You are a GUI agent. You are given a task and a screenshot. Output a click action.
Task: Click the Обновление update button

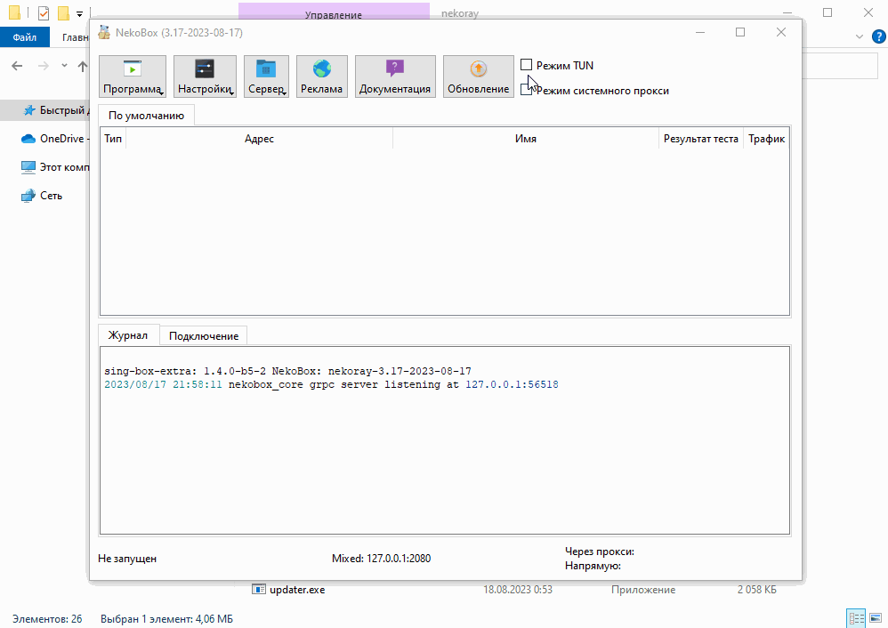pyautogui.click(x=479, y=76)
